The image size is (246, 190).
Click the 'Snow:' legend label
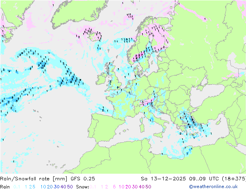[83, 187]
